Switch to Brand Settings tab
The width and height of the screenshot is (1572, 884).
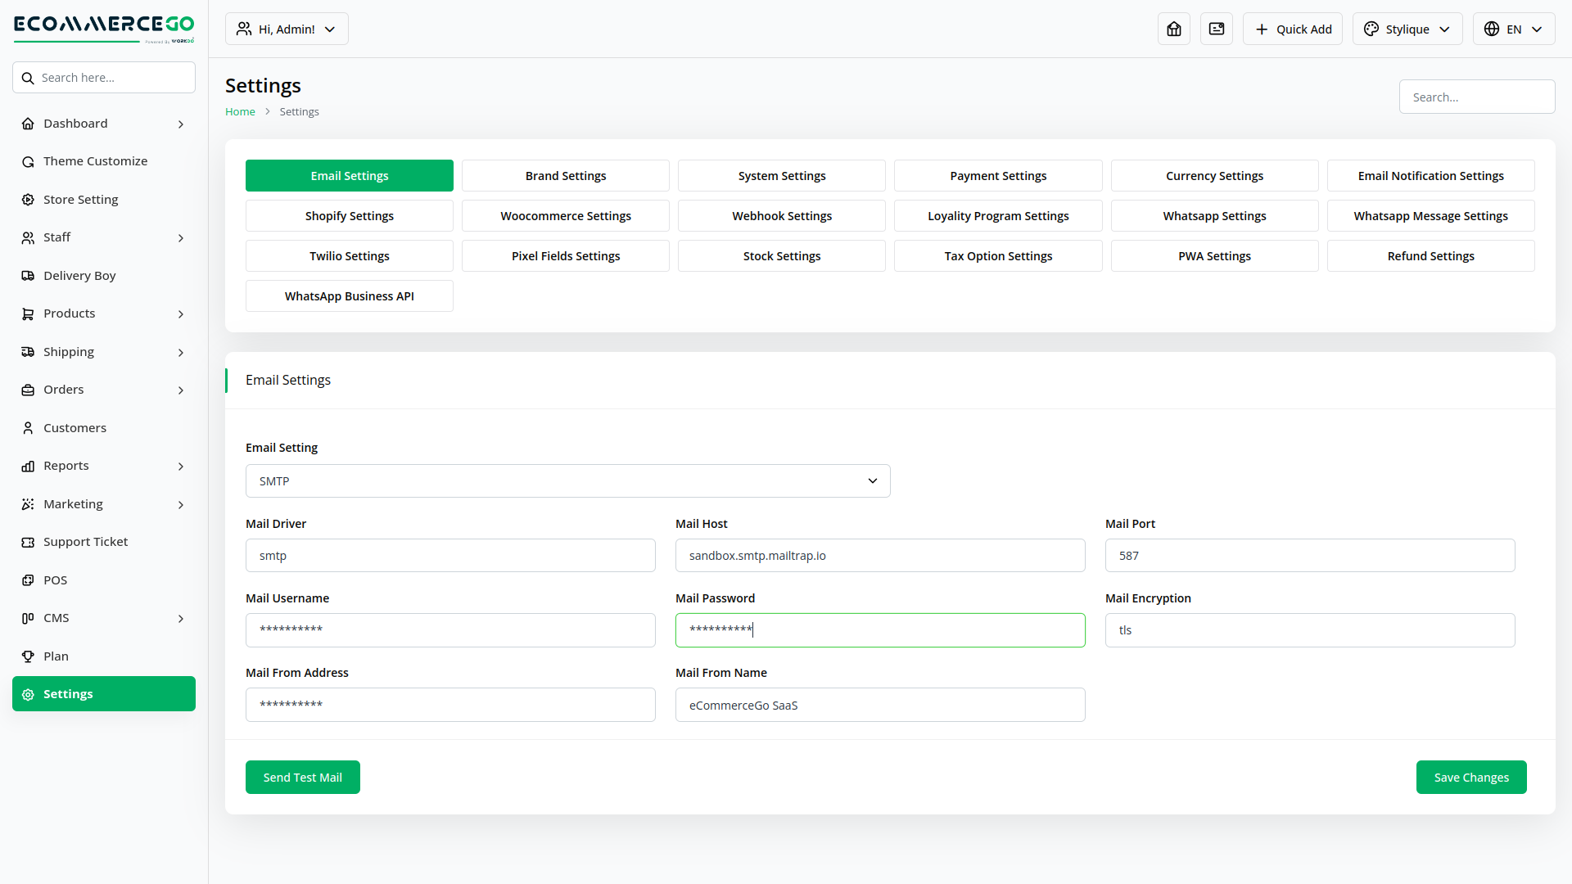565,176
